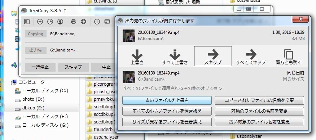The width and height of the screenshot is (316, 140).
Task: Choose すべて上書き overwrite all
Action: click(175, 56)
